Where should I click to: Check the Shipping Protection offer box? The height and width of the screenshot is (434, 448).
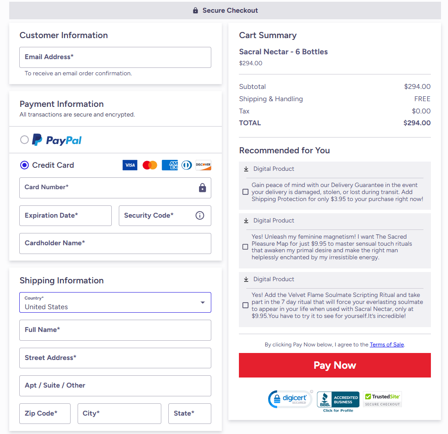click(x=245, y=192)
